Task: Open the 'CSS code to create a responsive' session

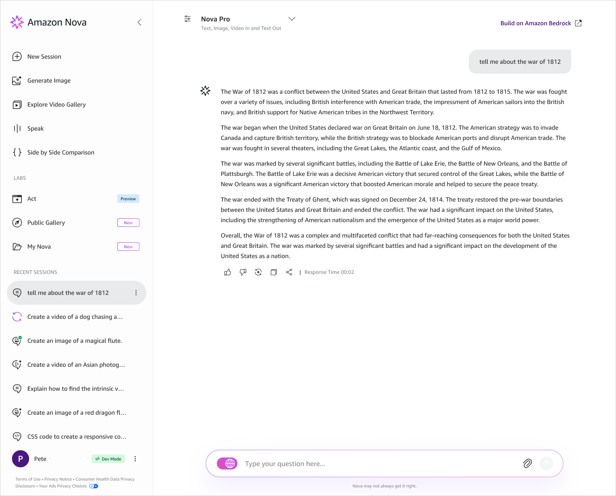Action: pyautogui.click(x=77, y=437)
